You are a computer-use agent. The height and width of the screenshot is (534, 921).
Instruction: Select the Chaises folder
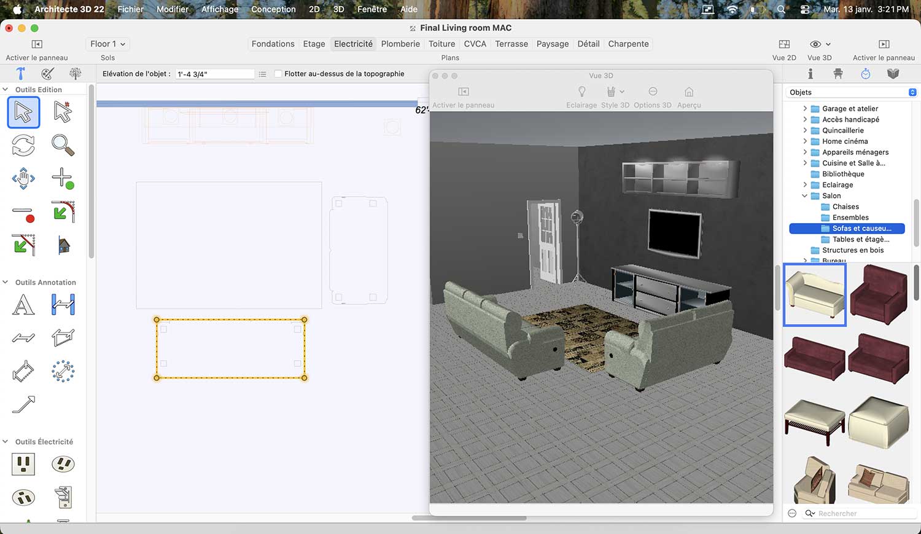point(847,207)
